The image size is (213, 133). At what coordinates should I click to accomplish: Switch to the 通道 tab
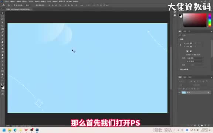point(185,77)
